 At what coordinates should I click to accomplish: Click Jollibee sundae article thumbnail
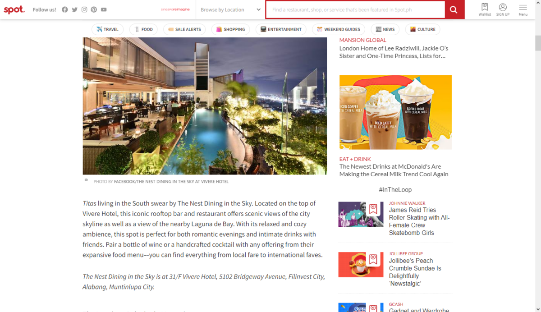coord(361,265)
